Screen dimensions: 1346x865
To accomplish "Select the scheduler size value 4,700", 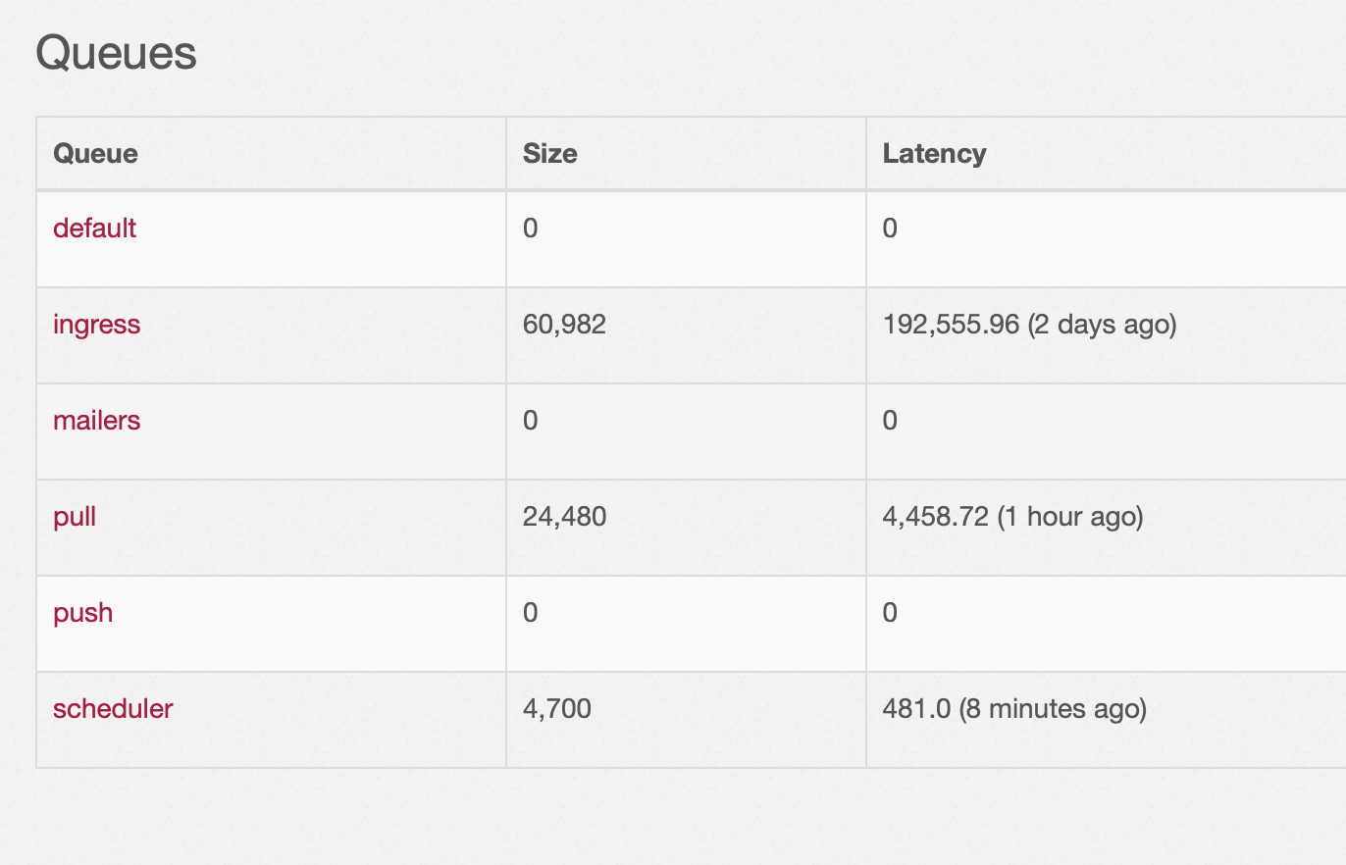I will click(x=557, y=709).
